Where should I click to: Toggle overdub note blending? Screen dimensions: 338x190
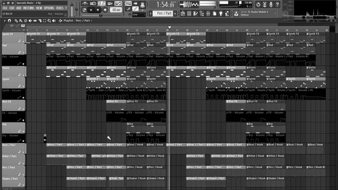tap(110, 4)
